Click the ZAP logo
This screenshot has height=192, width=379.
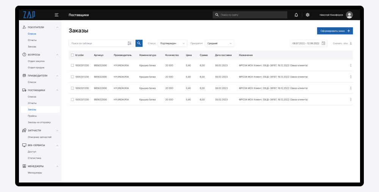[x=29, y=15]
